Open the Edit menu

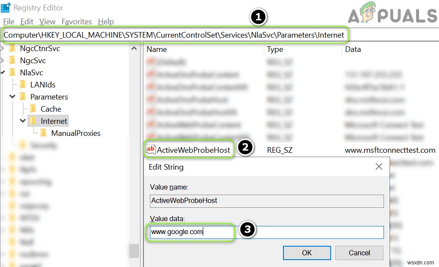[27, 22]
